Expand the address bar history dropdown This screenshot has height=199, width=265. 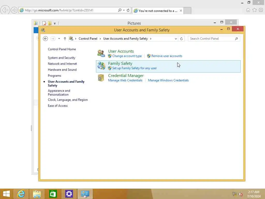(x=176, y=39)
